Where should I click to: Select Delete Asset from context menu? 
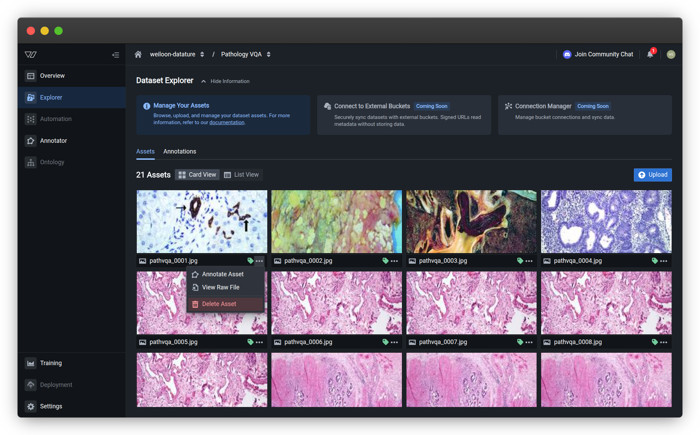click(x=219, y=304)
